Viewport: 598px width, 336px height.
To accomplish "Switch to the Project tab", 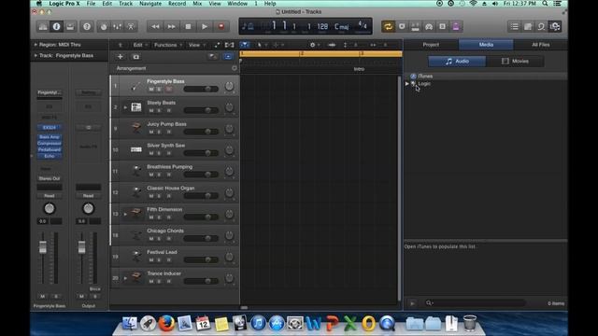I will click(x=431, y=45).
